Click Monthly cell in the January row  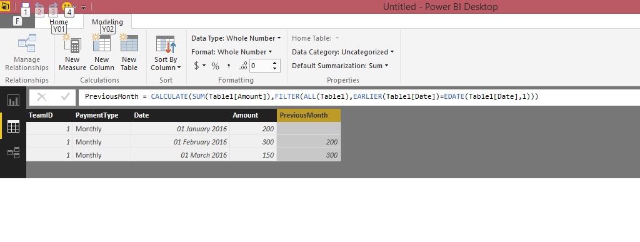click(x=102, y=129)
